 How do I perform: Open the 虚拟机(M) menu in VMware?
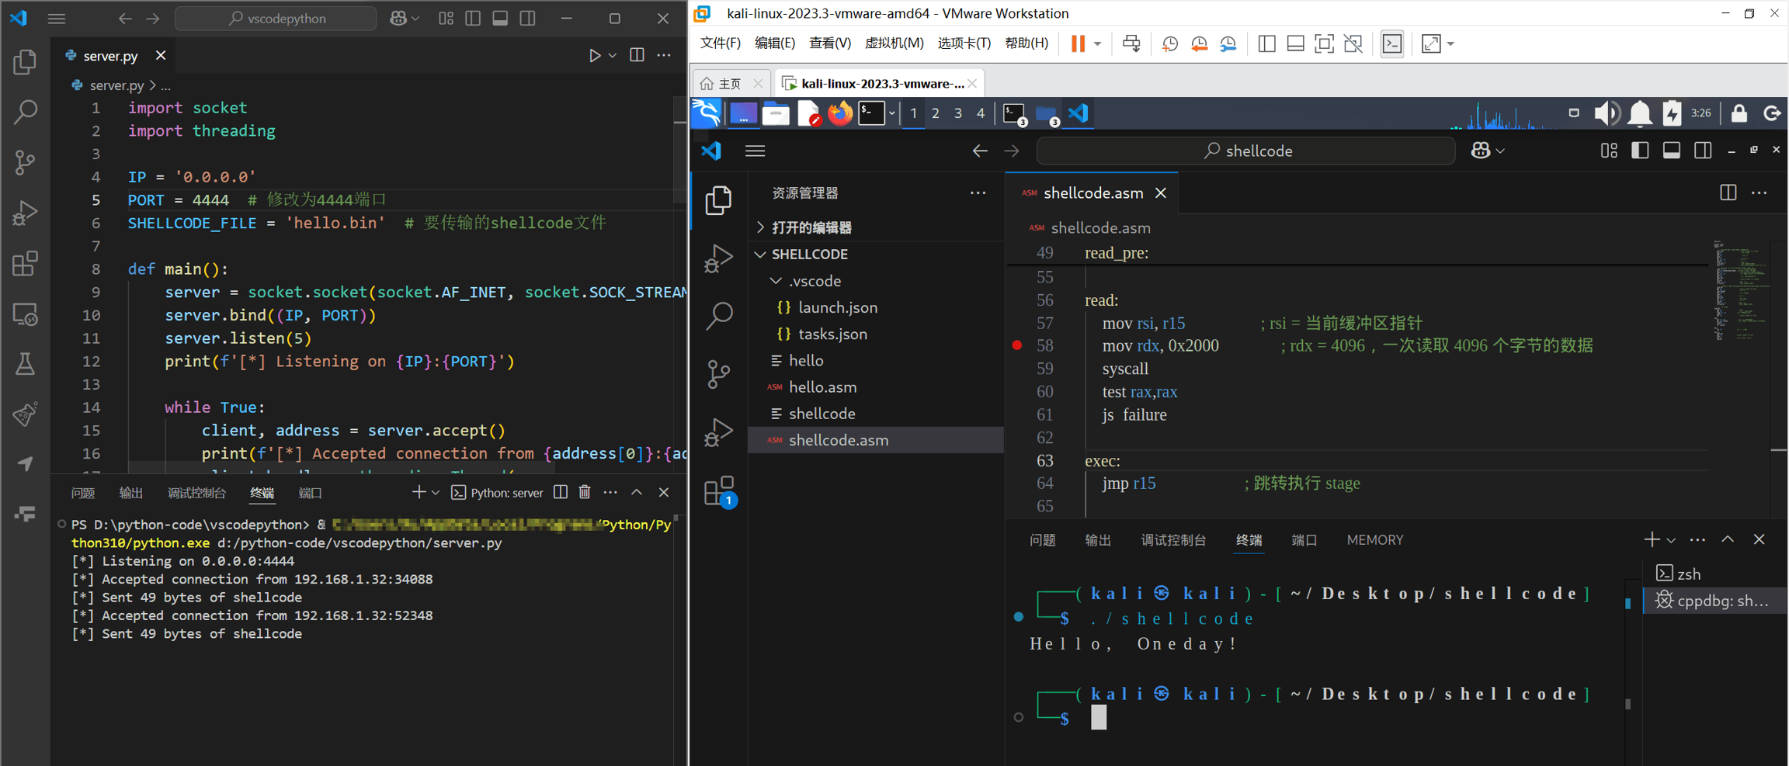894,43
